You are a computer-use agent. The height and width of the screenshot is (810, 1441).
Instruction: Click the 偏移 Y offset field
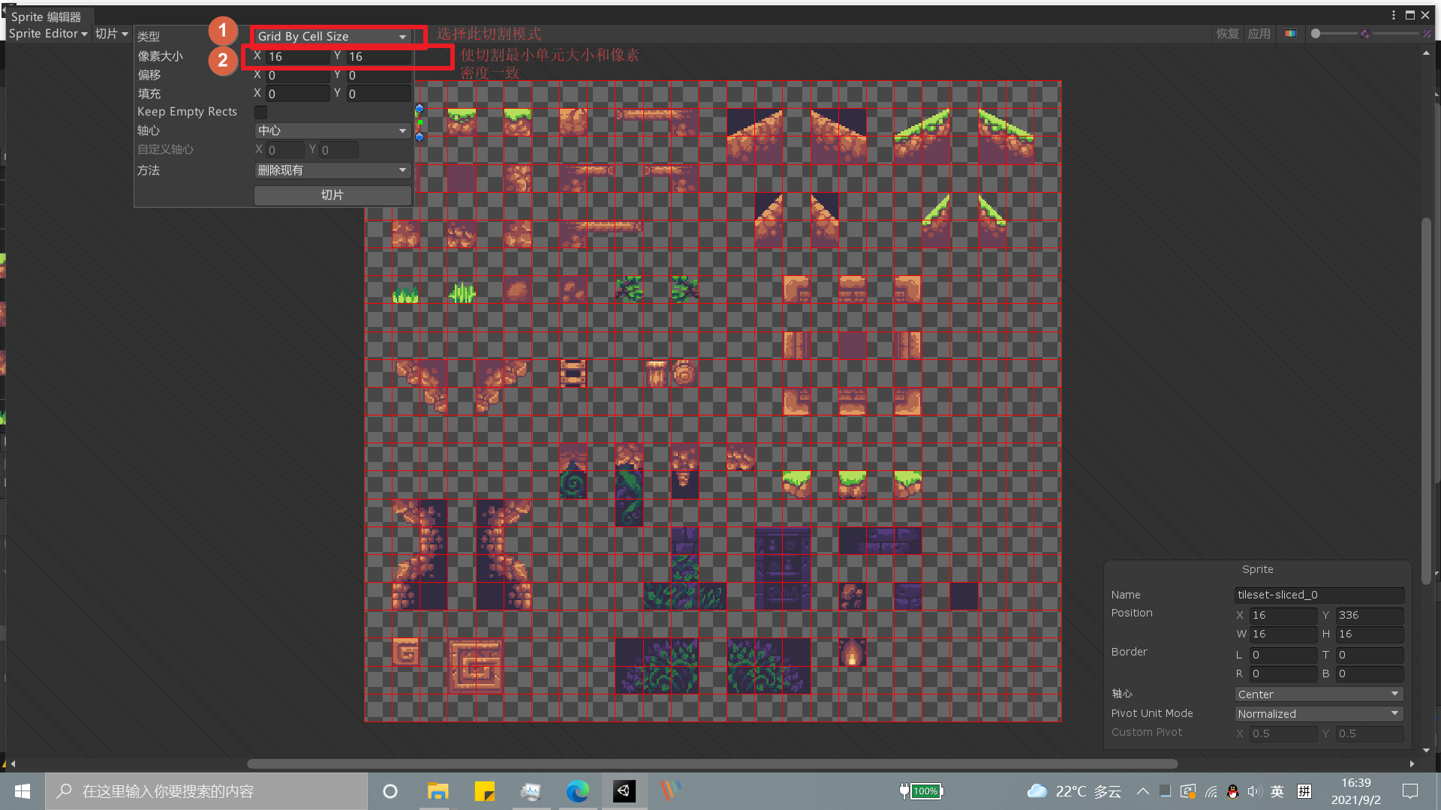[x=378, y=75]
